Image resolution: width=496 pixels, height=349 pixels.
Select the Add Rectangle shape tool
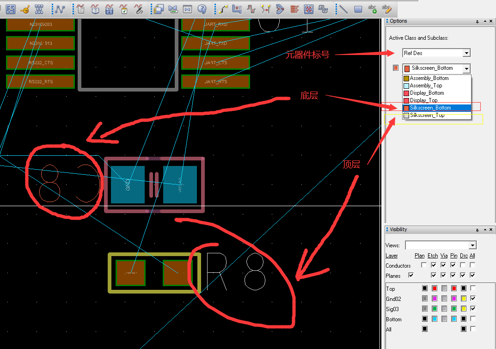tap(358, 9)
